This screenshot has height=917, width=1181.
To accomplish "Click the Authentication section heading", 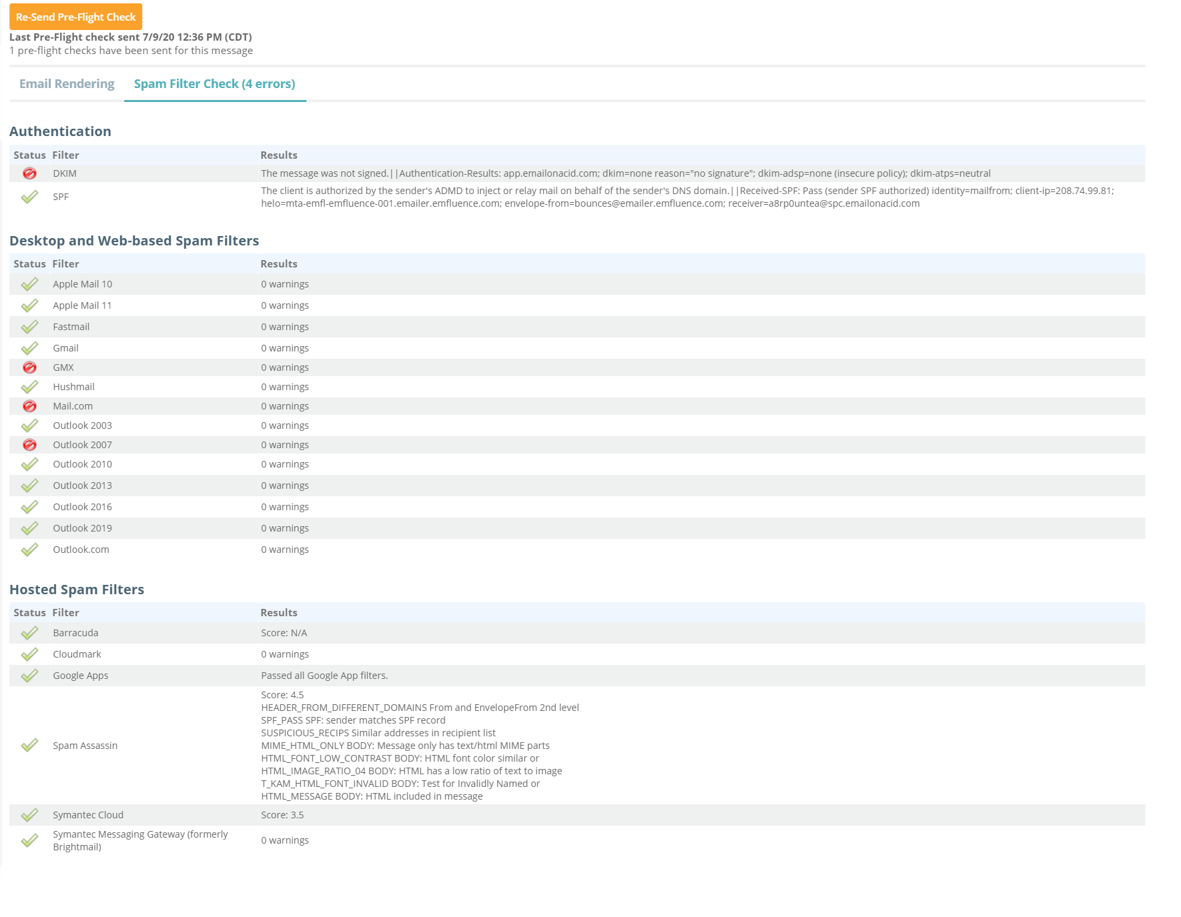I will coord(60,131).
